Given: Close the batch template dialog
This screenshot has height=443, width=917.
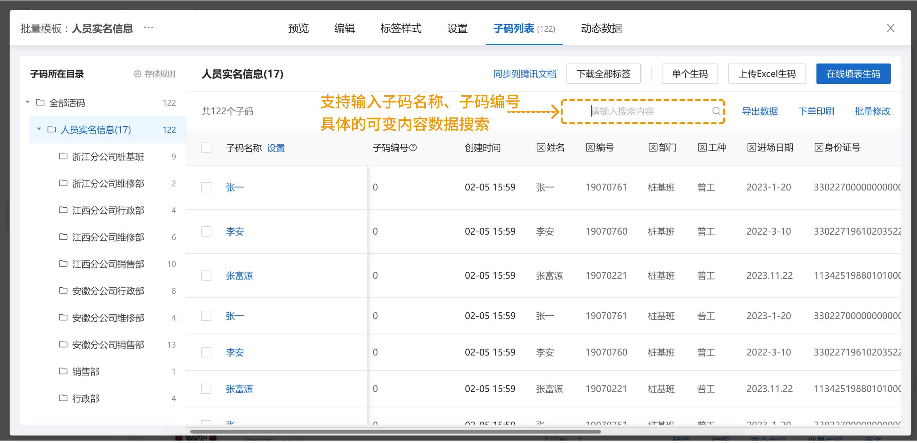Looking at the screenshot, I should click(890, 28).
